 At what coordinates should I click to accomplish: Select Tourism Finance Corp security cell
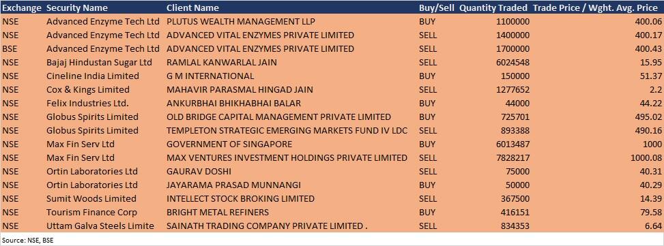tap(92, 212)
